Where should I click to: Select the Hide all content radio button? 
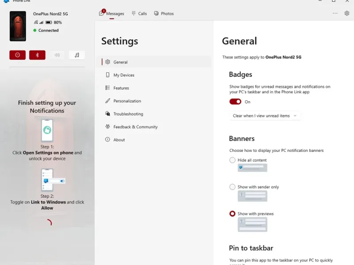tap(232, 160)
